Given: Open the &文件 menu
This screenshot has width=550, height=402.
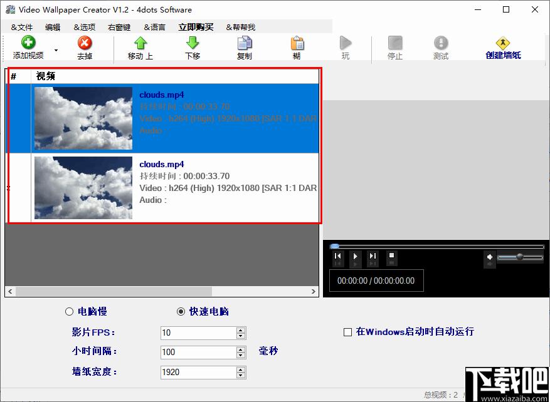Looking at the screenshot, I should click(x=22, y=28).
